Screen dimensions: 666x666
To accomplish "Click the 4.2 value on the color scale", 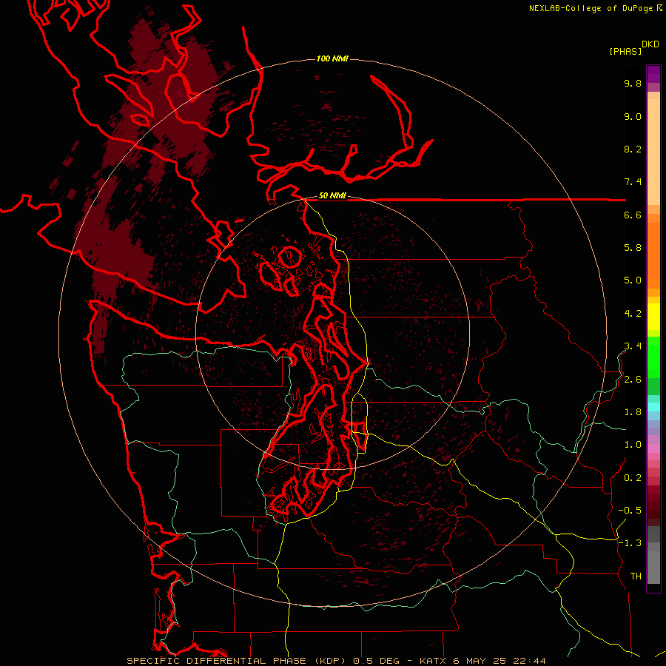I will 633,314.
